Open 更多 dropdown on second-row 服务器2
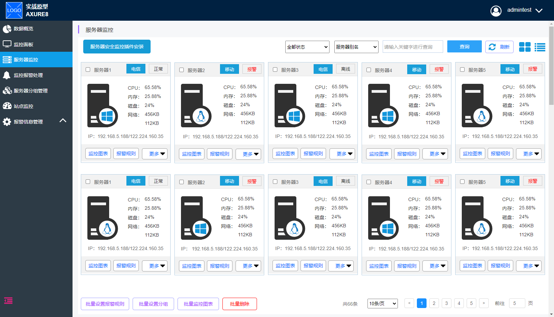 (x=248, y=266)
